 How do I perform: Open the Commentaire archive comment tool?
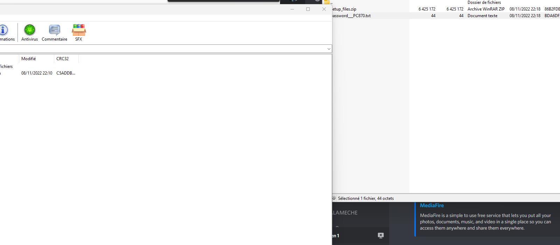[x=54, y=30]
